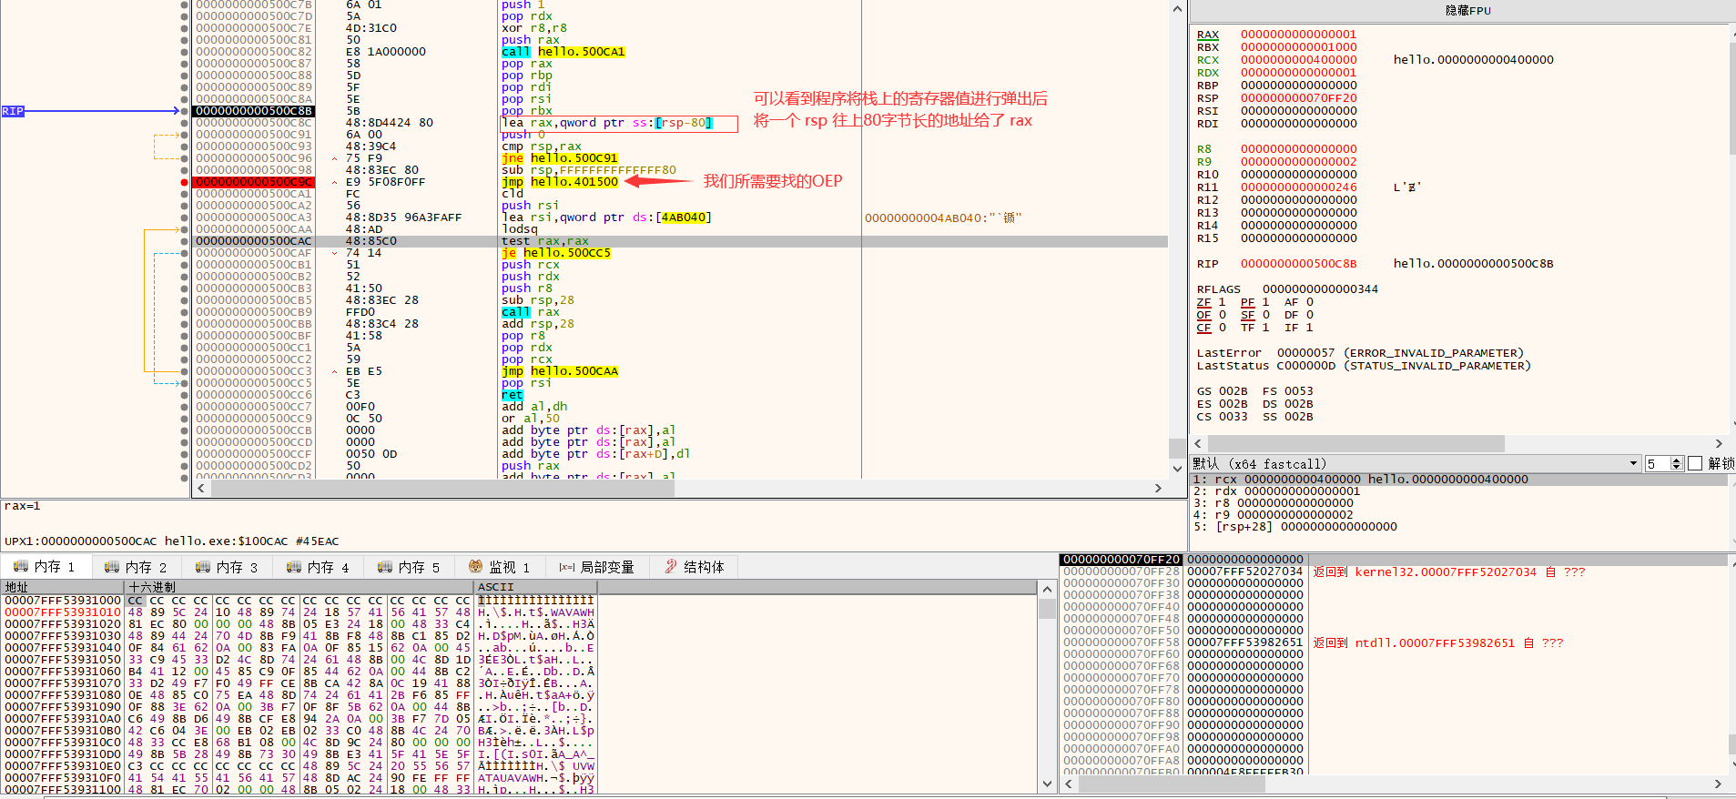Click the RIP marker label in gutter
Viewport: 1736px width, 799px height.
pyautogui.click(x=13, y=111)
